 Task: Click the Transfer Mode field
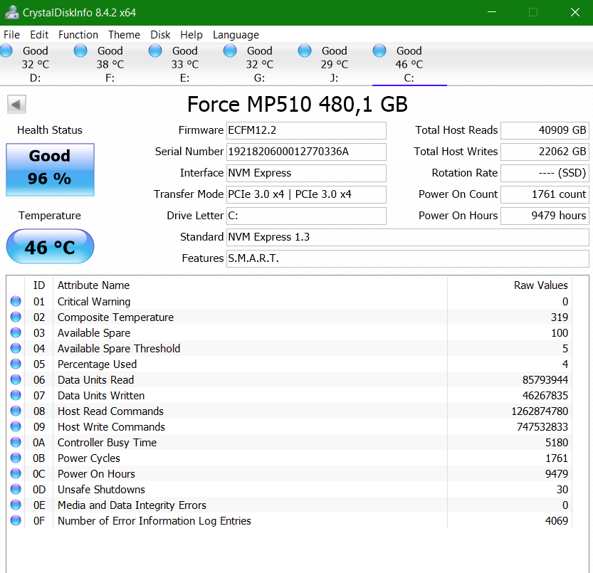pyautogui.click(x=306, y=194)
